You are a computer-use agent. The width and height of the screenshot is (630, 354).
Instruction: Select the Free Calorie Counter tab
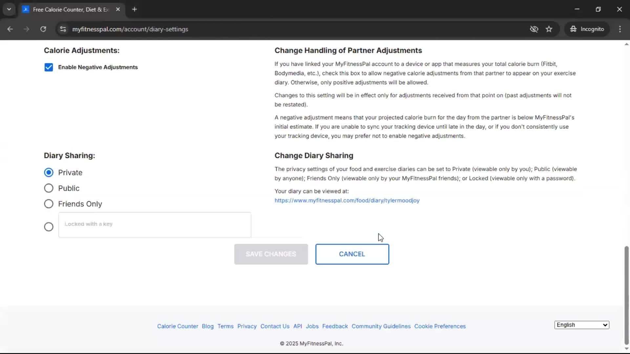point(72,10)
